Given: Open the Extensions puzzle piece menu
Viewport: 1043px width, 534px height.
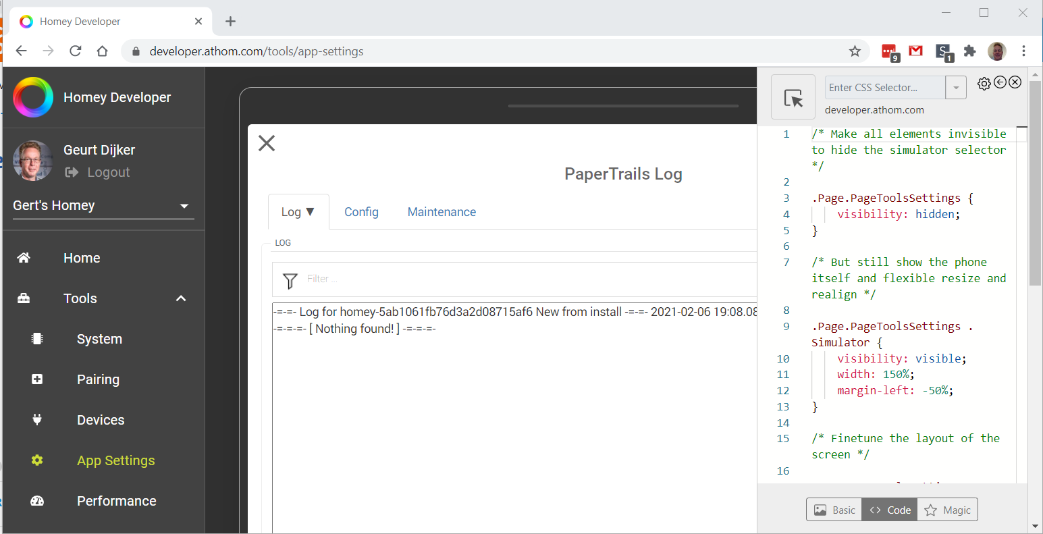Looking at the screenshot, I should pos(970,51).
